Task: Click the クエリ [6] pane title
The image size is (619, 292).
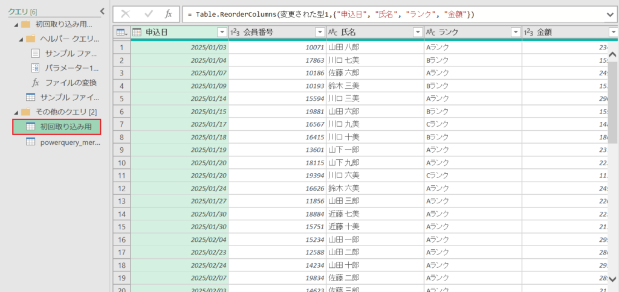Action: [22, 12]
